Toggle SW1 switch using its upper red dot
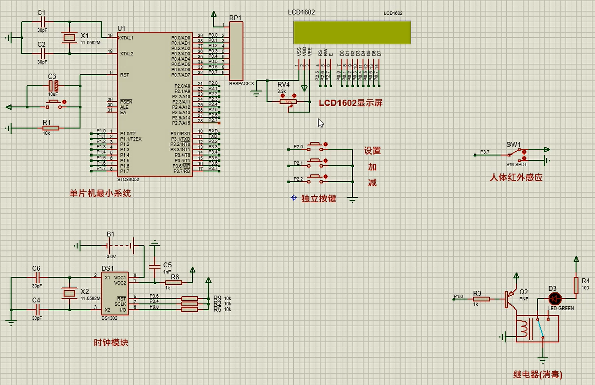The image size is (595, 385). click(x=524, y=151)
